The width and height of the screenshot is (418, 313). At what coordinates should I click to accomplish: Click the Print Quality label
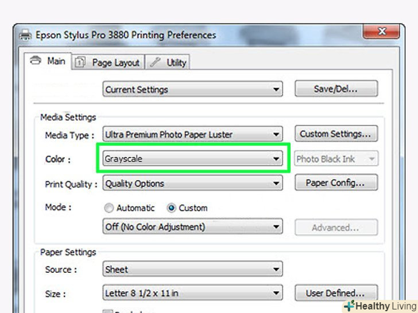click(71, 184)
